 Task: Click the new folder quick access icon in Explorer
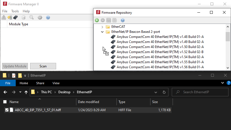click(20, 76)
